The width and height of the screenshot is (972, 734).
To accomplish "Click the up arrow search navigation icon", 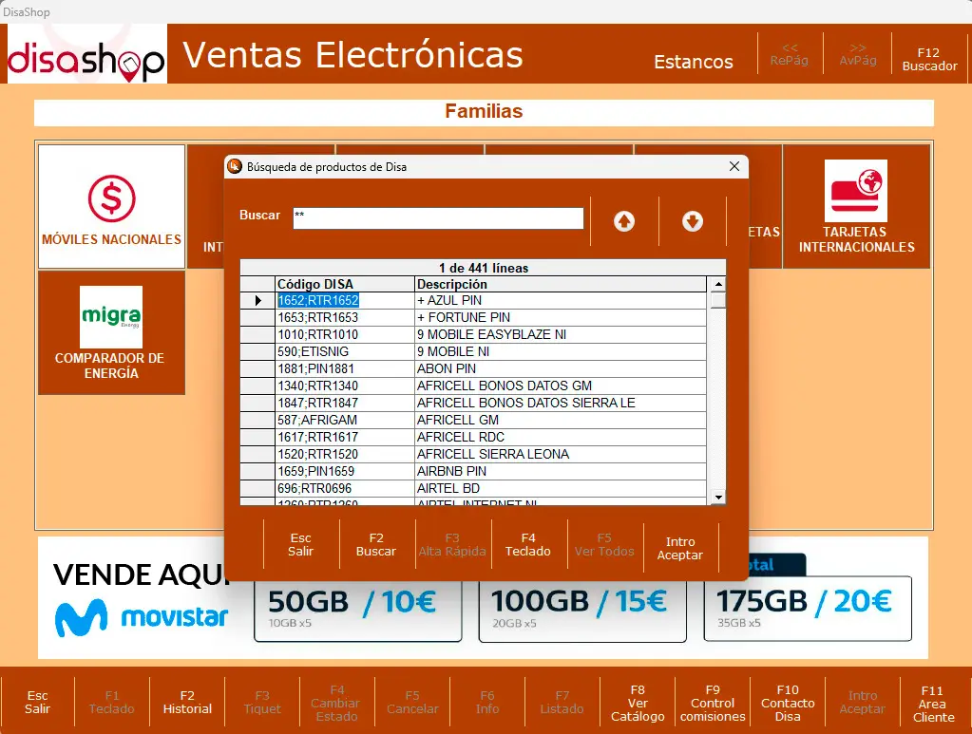I will coord(624,221).
